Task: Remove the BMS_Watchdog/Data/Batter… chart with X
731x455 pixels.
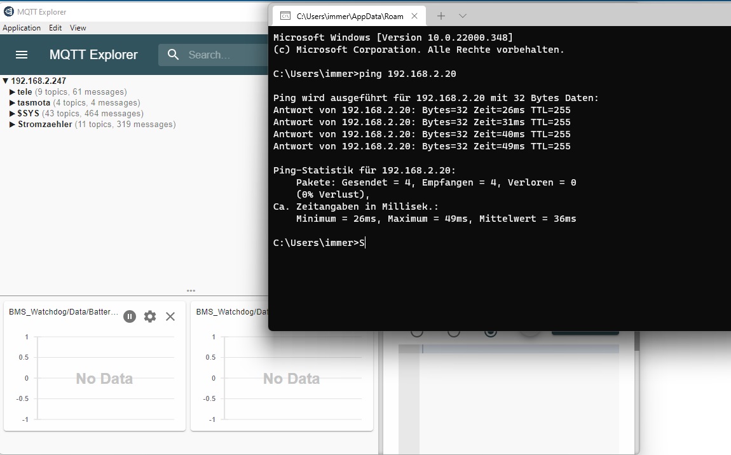Action: 170,316
